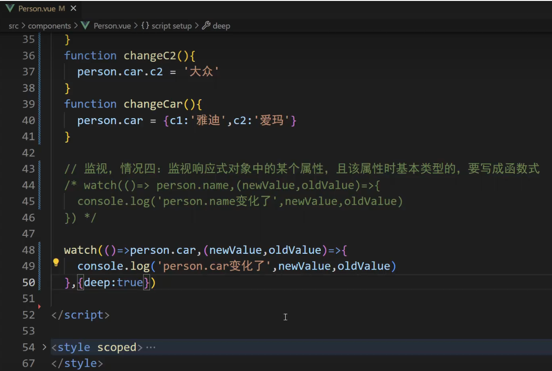Click the Vue icon in breadcrumb bar
Viewport: 552px width, 371px height.
click(85, 25)
